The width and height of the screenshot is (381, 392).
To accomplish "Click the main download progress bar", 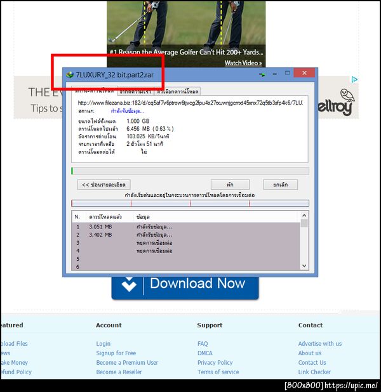I will pyautogui.click(x=190, y=171).
